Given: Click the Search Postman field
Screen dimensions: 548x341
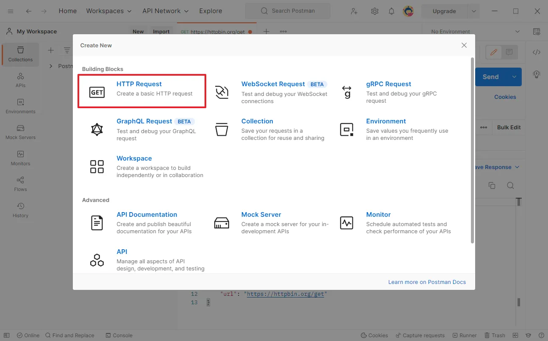Looking at the screenshot, I should tap(288, 11).
